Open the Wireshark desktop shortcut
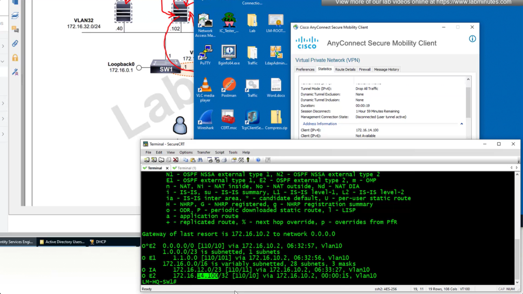This screenshot has width=523, height=294. (205, 119)
